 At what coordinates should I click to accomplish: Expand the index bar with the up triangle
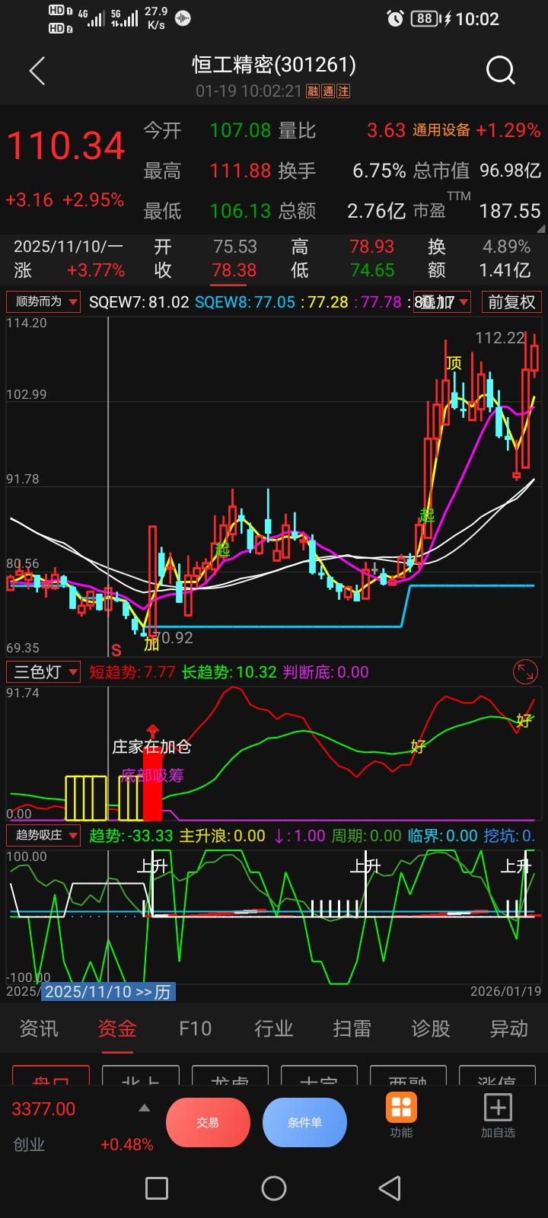(x=144, y=1108)
